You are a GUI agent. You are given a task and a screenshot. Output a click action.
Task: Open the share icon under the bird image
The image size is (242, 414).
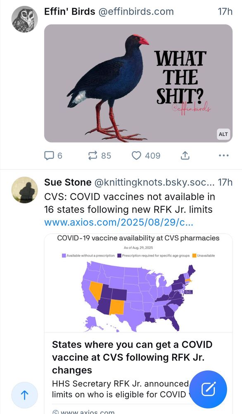coord(185,155)
